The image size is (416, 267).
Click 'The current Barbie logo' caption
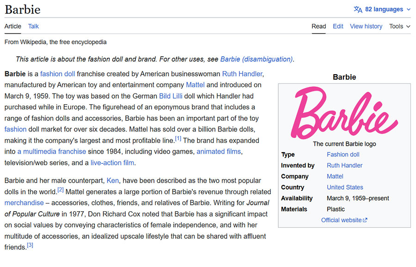coord(344,144)
